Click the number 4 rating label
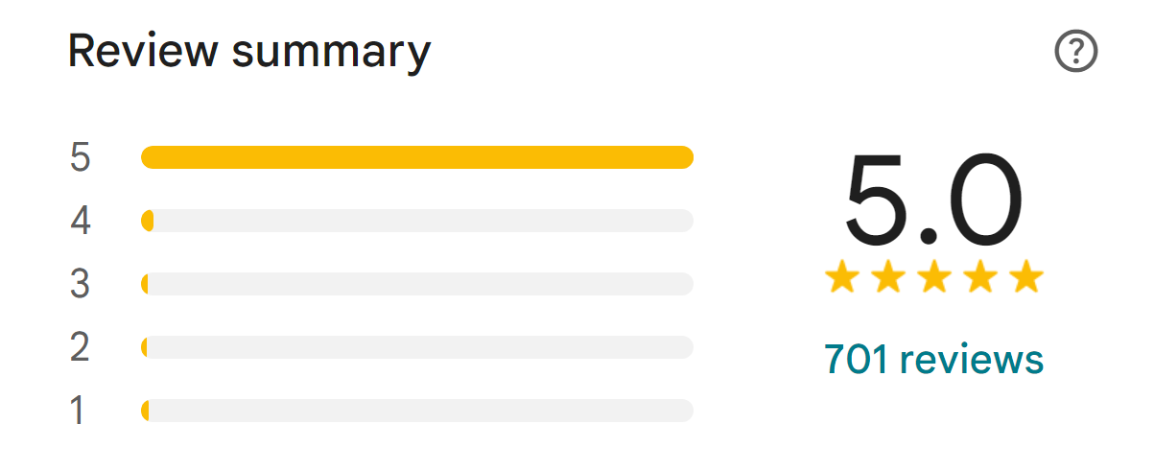 (81, 221)
